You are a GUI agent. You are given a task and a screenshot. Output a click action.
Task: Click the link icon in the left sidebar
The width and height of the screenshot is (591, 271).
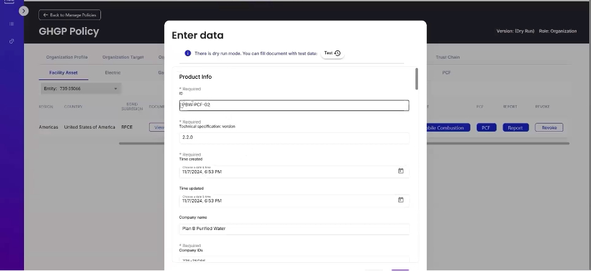pyautogui.click(x=11, y=41)
